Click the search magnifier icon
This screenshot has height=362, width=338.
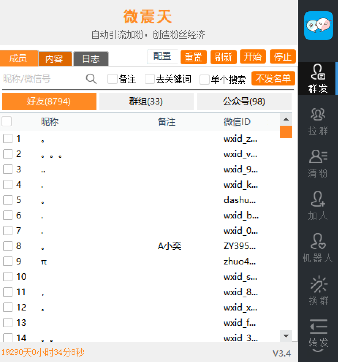click(91, 79)
